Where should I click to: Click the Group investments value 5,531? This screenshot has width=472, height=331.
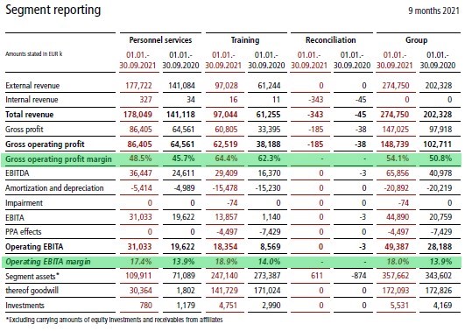[x=399, y=306]
